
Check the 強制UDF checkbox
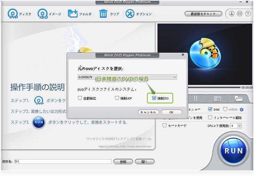tap(117, 98)
